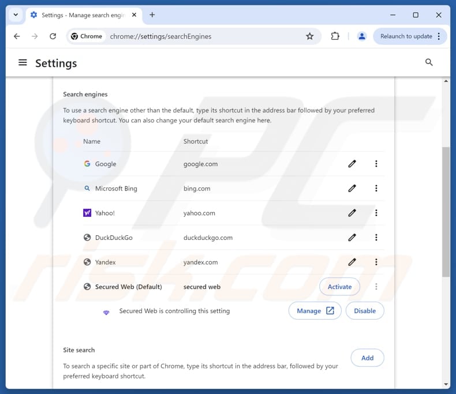This screenshot has height=394, width=456.
Task: Click the Chrome site info chip
Action: (87, 36)
